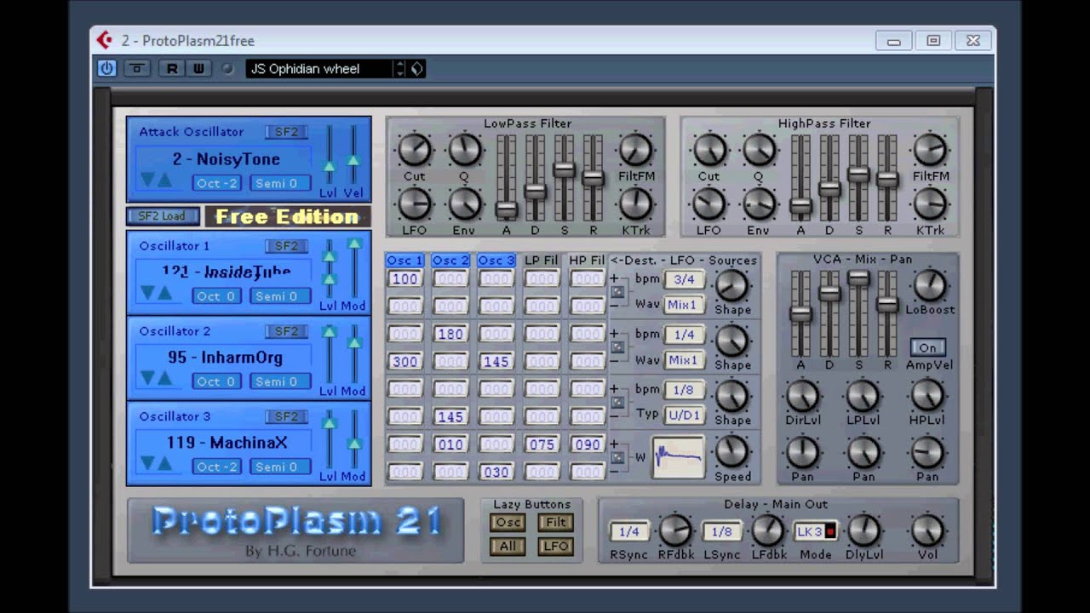The image size is (1090, 613).
Task: Open preset management diamond icon
Action: pos(416,69)
